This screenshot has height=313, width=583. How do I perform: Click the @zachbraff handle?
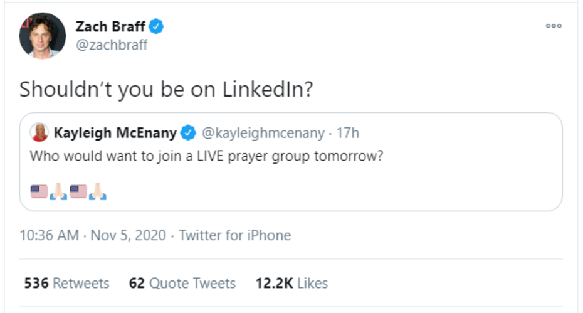coord(111,45)
